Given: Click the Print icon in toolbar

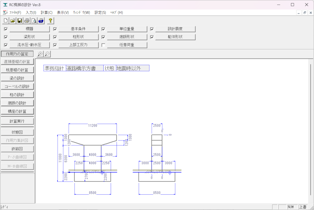Looking at the screenshot, I should 27,21.
